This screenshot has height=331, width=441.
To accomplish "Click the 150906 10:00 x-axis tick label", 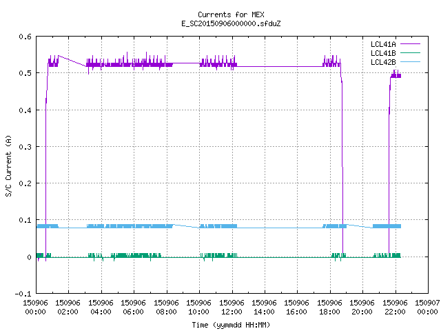I will point(198,308).
